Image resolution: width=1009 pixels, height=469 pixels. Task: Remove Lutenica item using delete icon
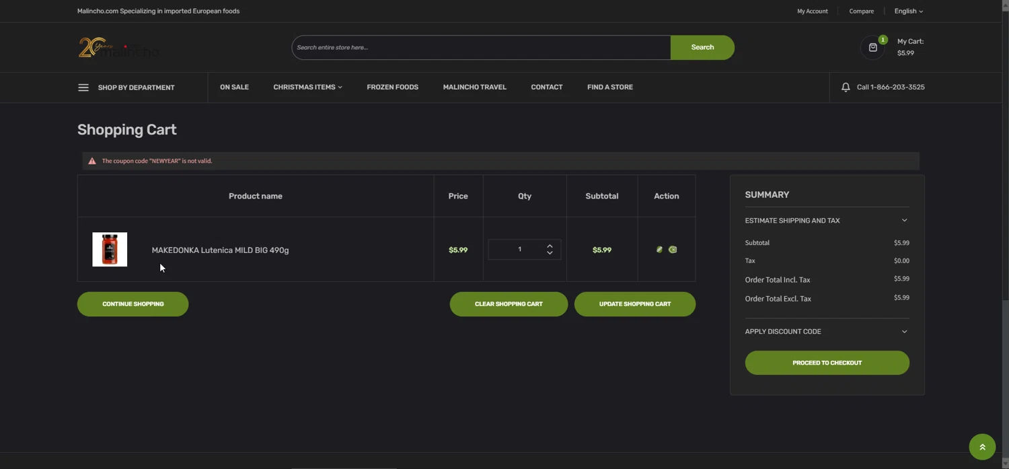click(673, 250)
